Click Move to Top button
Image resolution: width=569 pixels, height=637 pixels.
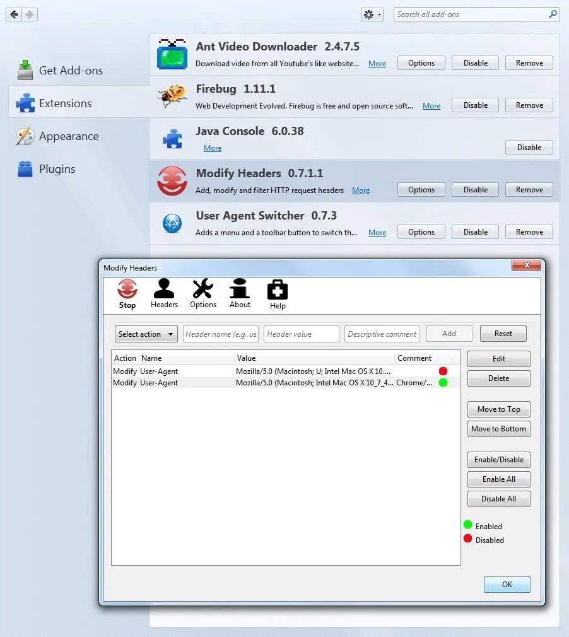(499, 409)
